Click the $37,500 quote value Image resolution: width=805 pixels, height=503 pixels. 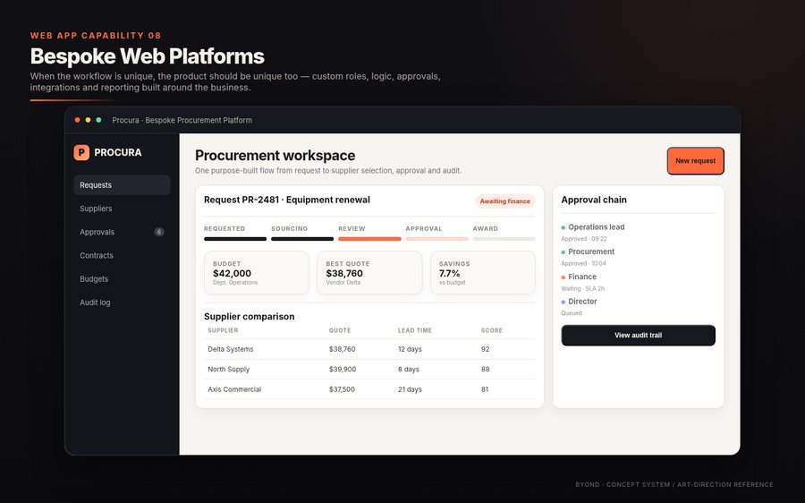(342, 389)
